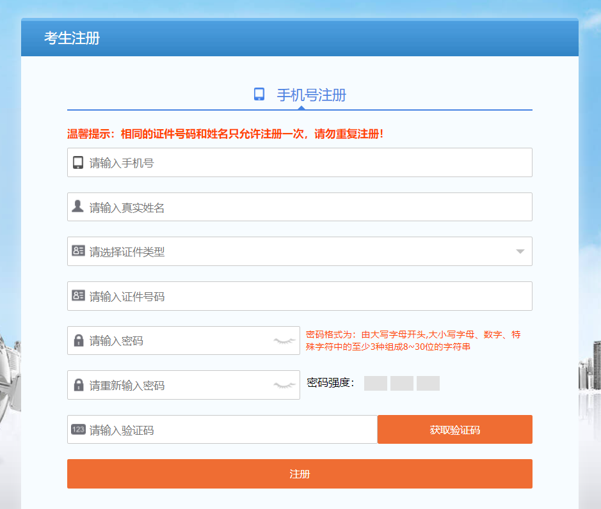Click the mobile phone icon in the phone number field

click(78, 162)
